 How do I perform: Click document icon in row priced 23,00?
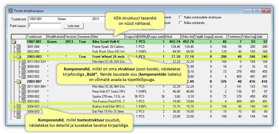(19, 117)
